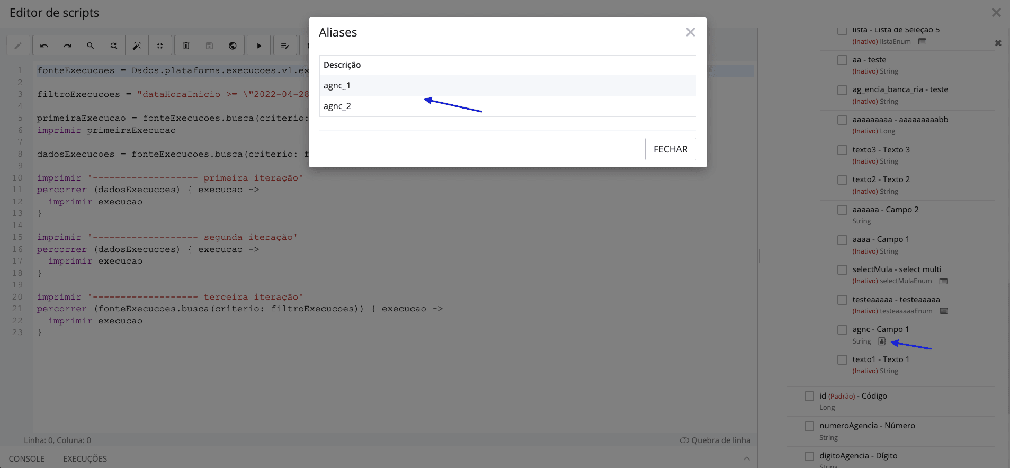Format code with the magic wand icon
1010x468 pixels.
137,46
